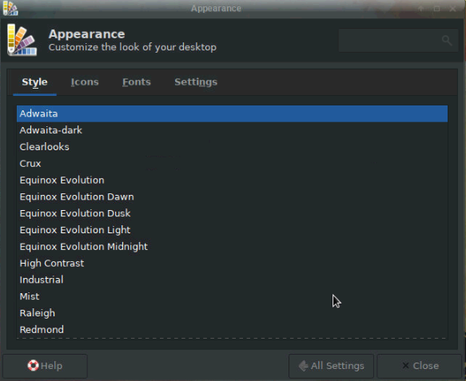
Task: Select Equinox Evolution Dawn
Action: [232, 196]
